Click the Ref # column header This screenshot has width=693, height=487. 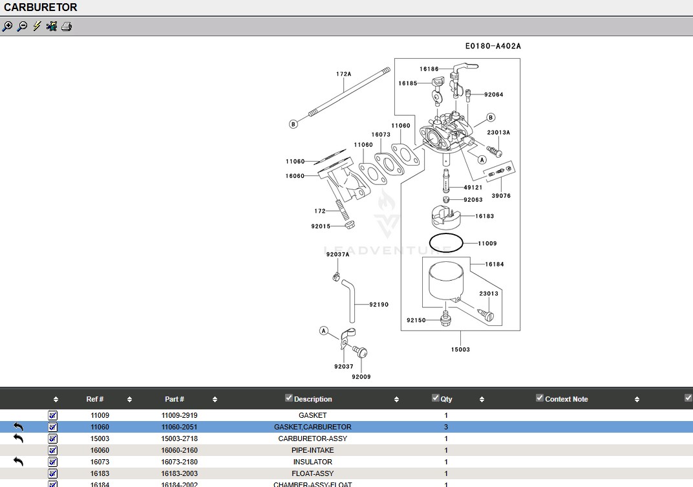95,399
